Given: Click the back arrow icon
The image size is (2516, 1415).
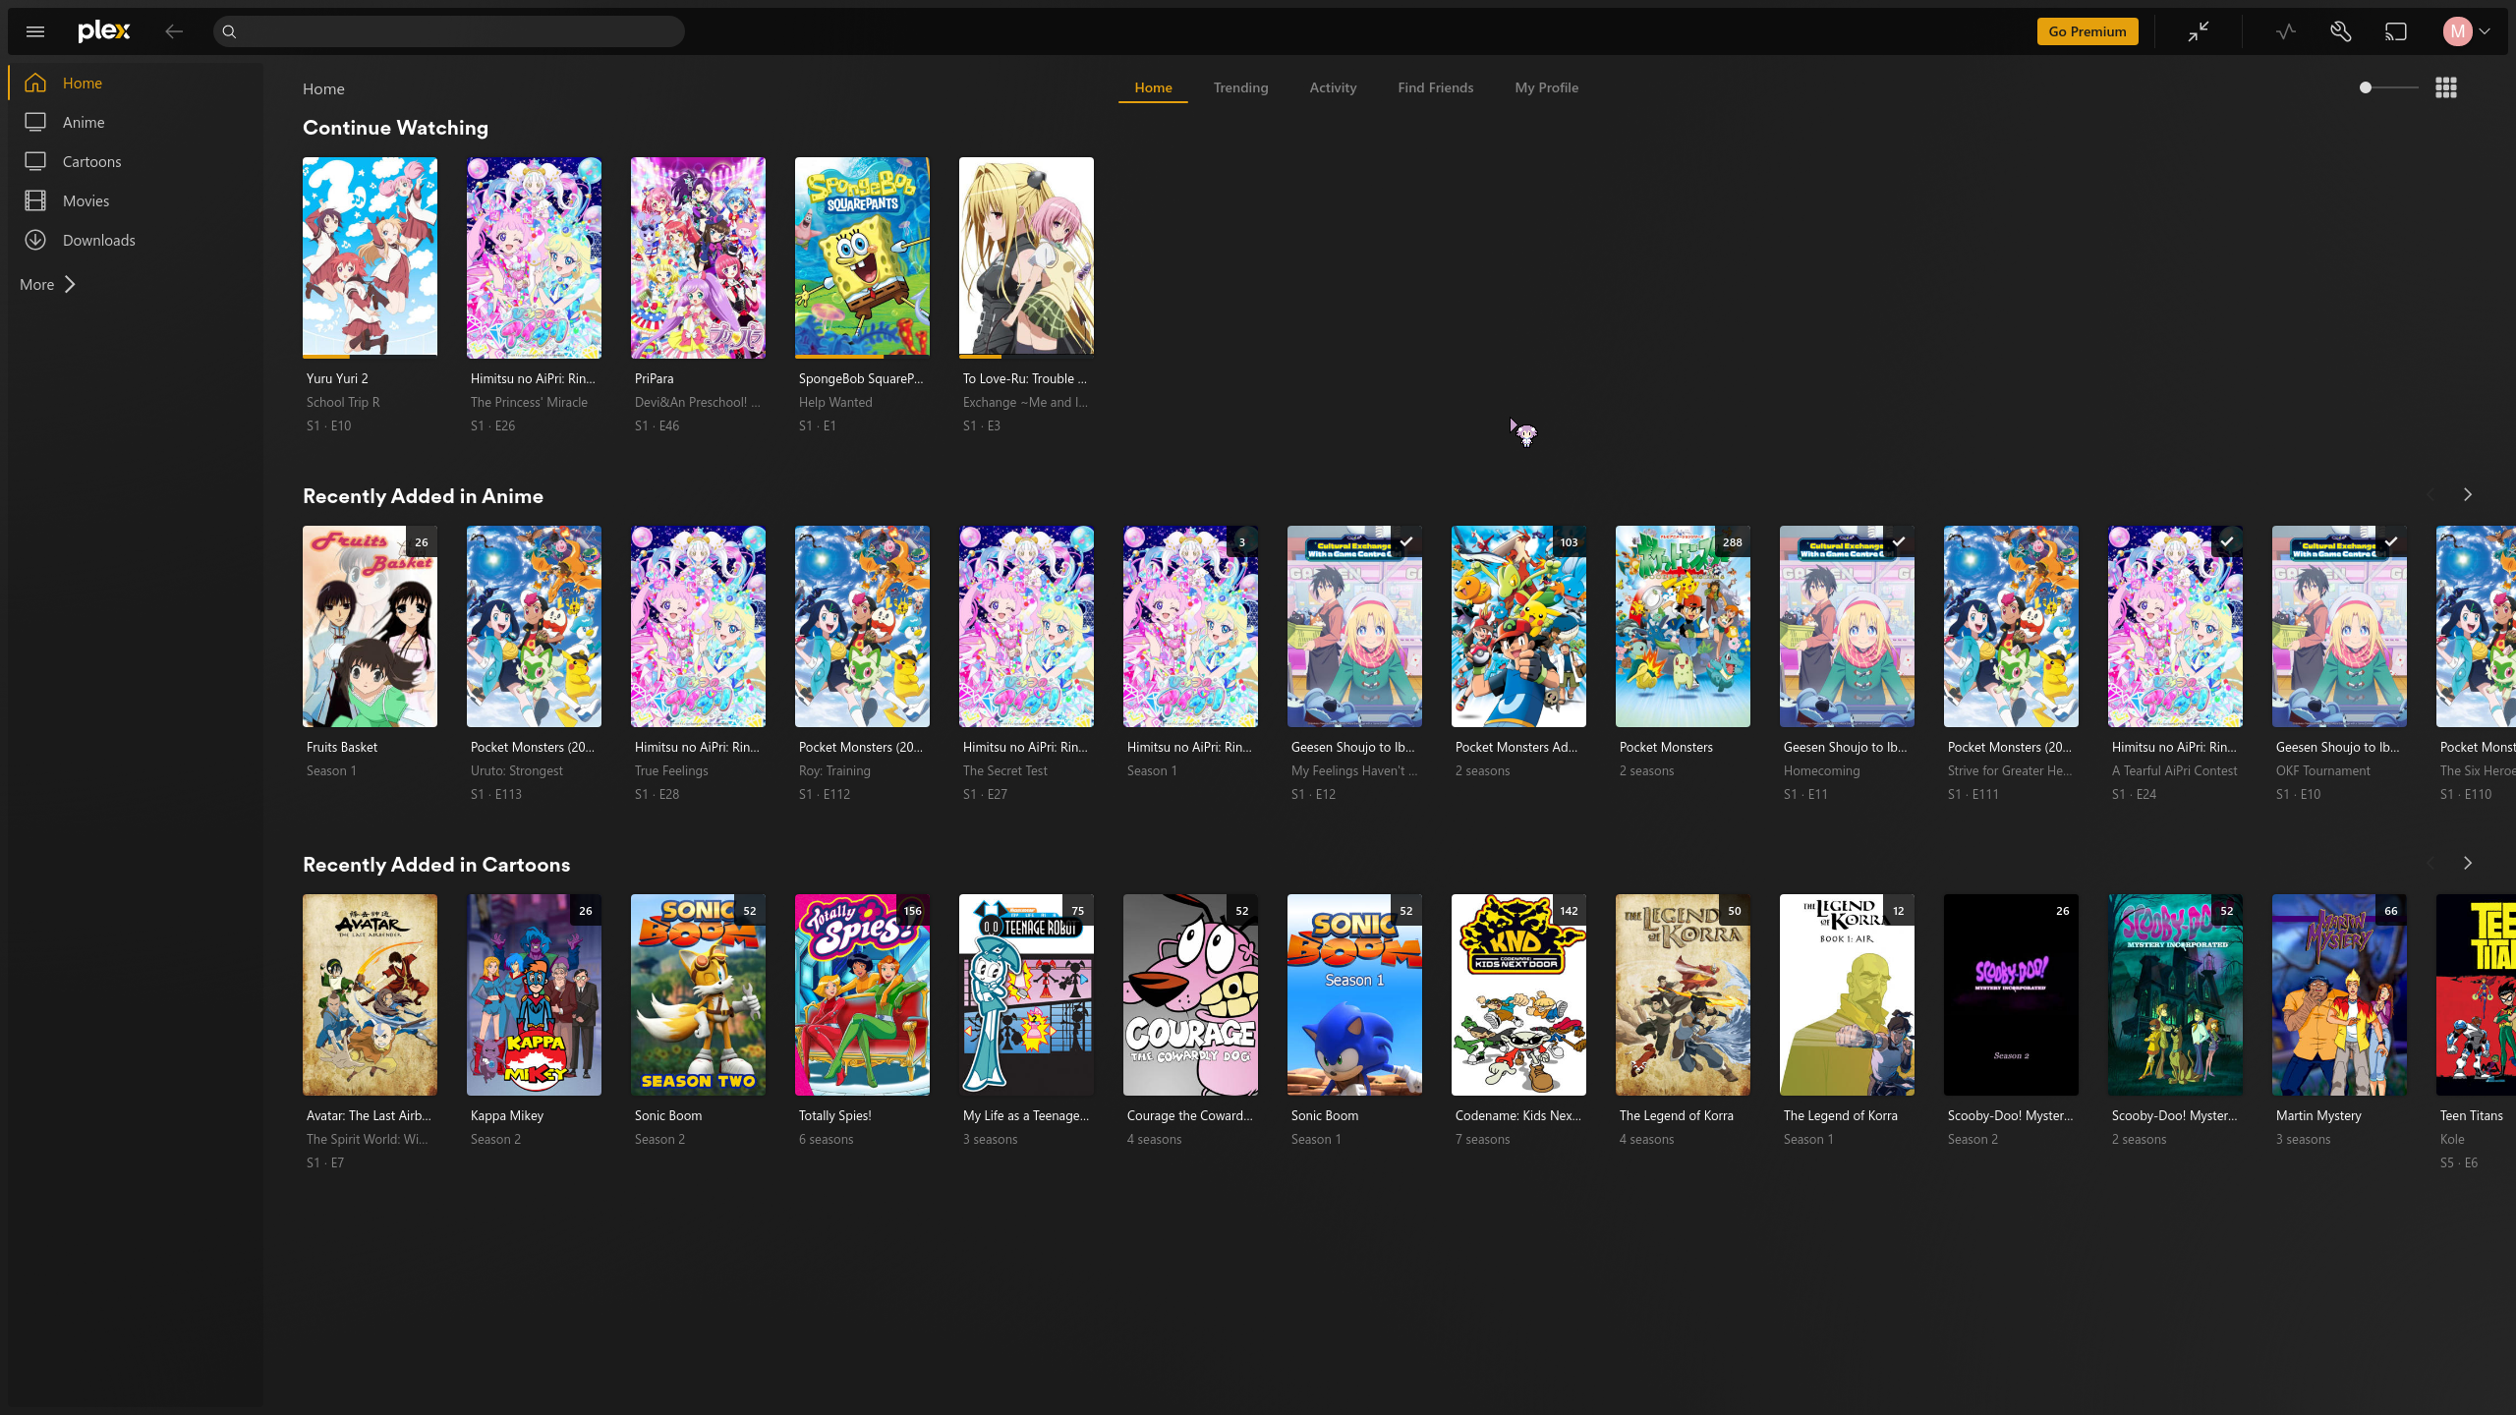Looking at the screenshot, I should coord(174,31).
